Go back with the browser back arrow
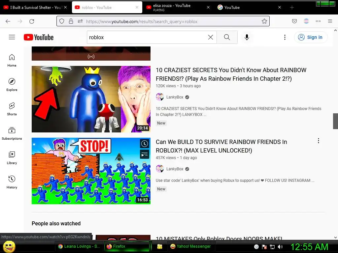The height and width of the screenshot is (253, 338). pos(8,21)
